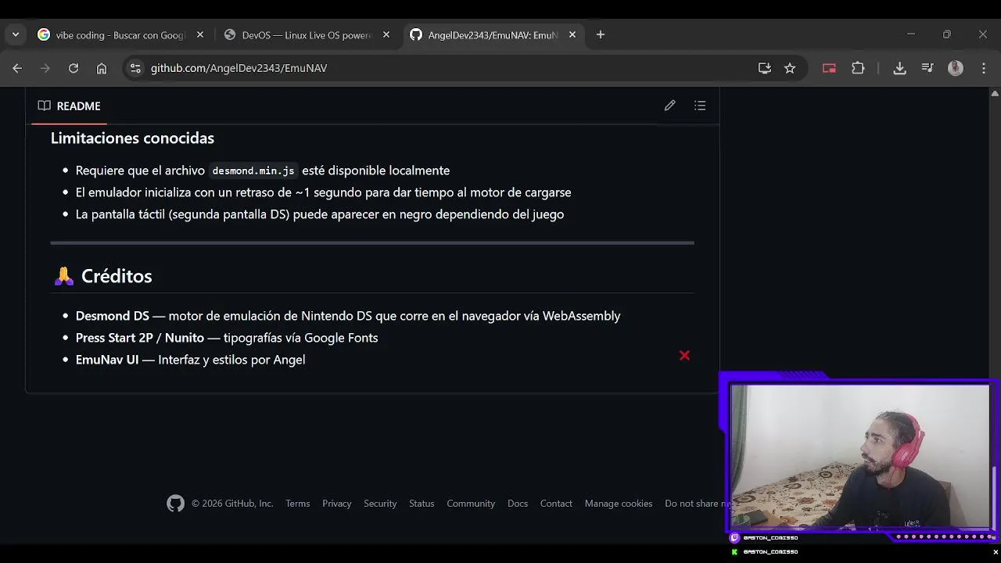
Task: Open the README outline list icon
Action: point(700,106)
